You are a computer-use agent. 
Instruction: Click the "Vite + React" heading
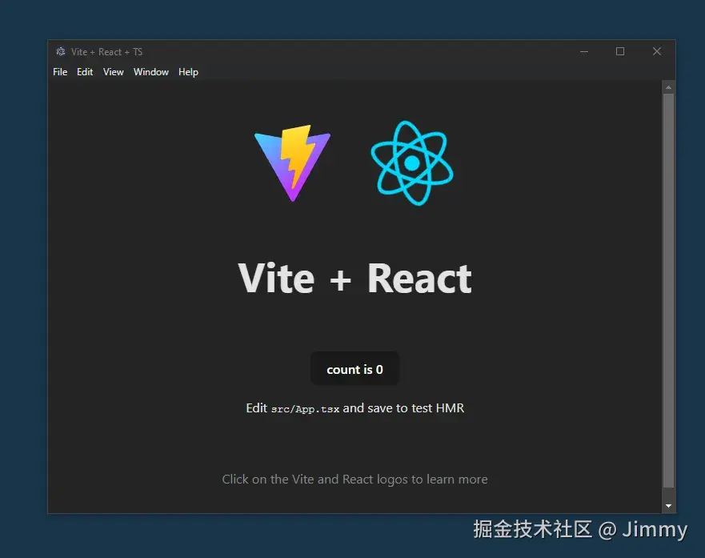pyautogui.click(x=355, y=279)
